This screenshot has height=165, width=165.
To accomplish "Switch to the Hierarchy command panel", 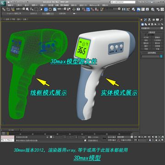I will tap(149, 20).
